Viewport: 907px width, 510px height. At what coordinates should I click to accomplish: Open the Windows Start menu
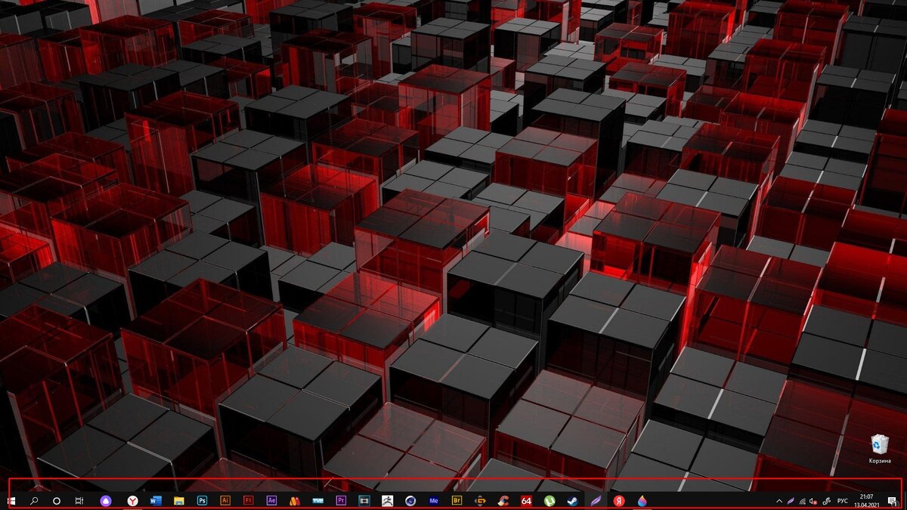tap(11, 501)
